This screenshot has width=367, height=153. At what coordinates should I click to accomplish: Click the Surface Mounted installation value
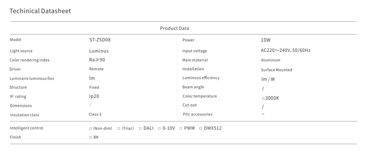tap(276, 70)
